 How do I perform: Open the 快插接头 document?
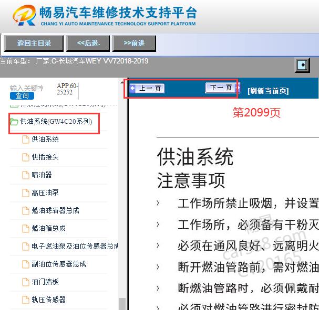point(45,157)
